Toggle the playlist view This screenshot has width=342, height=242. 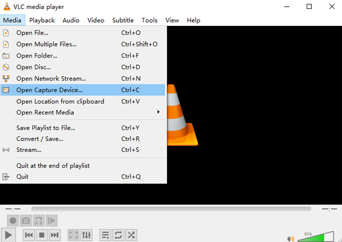click(x=105, y=235)
